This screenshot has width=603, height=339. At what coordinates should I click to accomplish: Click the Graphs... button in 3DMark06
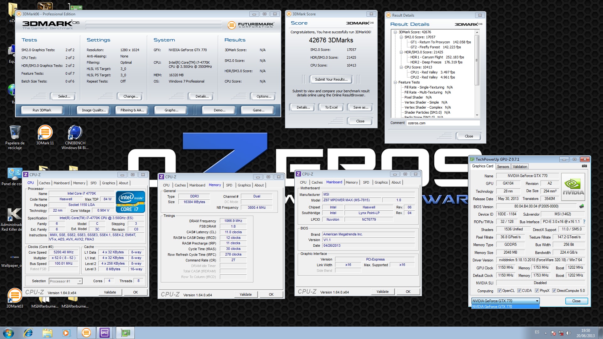pyautogui.click(x=171, y=110)
